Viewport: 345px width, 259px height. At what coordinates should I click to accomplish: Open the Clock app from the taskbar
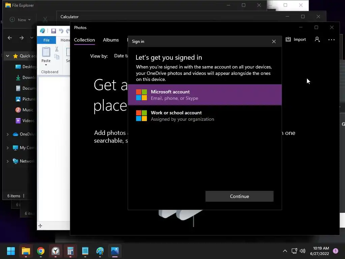pyautogui.click(x=56, y=251)
